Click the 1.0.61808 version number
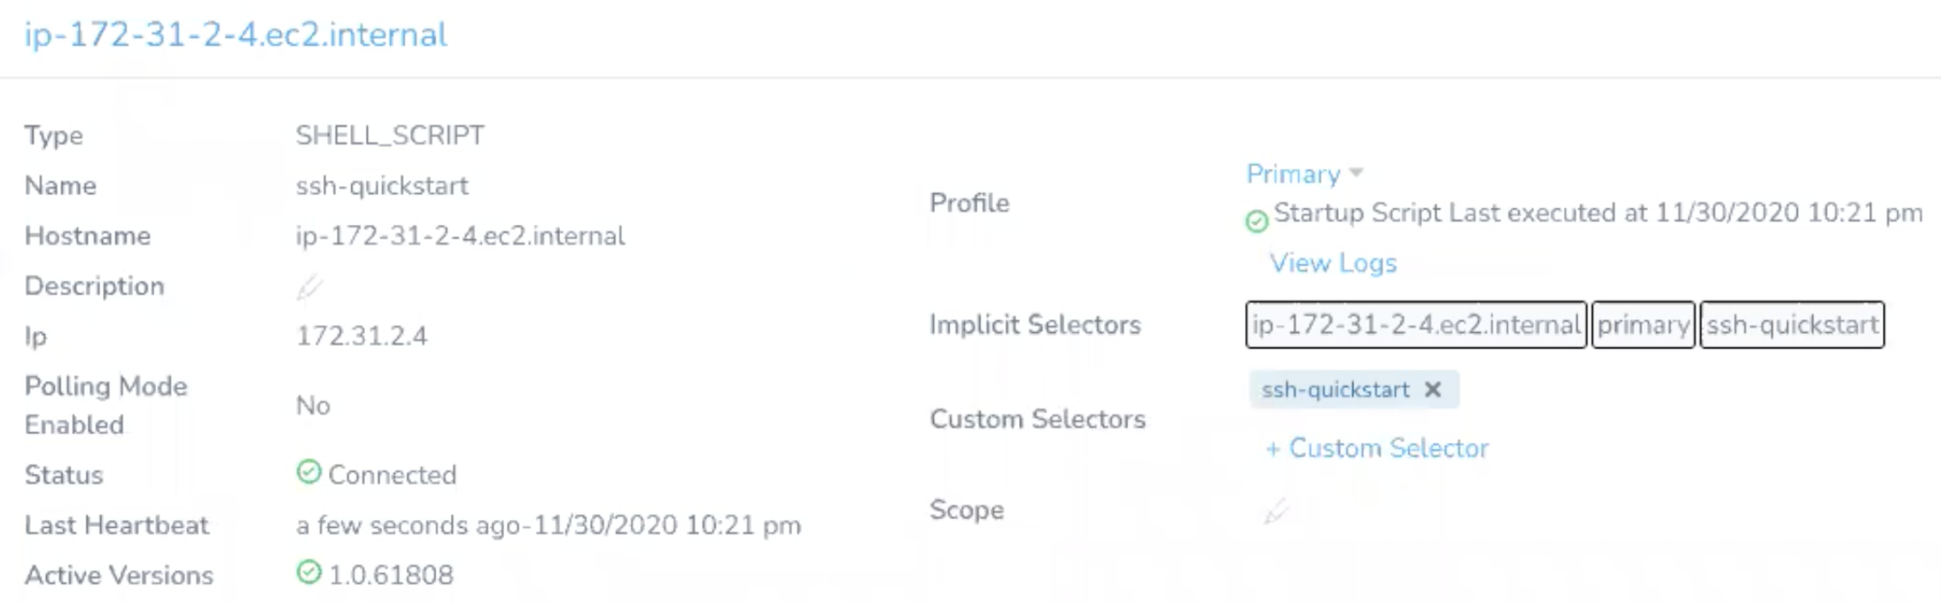 [391, 575]
